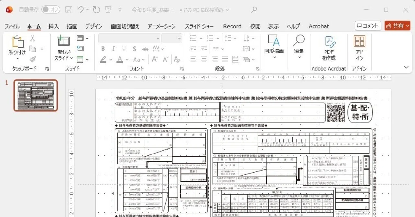Start slideshow from the title bar presentation icon
The image size is (415, 217).
[x=109, y=10]
